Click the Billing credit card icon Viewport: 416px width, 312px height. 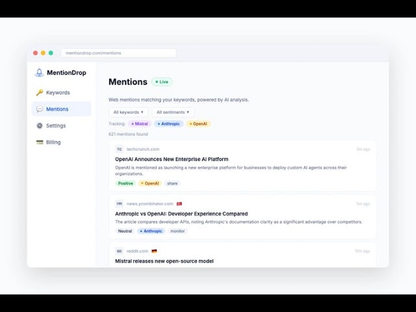point(40,142)
